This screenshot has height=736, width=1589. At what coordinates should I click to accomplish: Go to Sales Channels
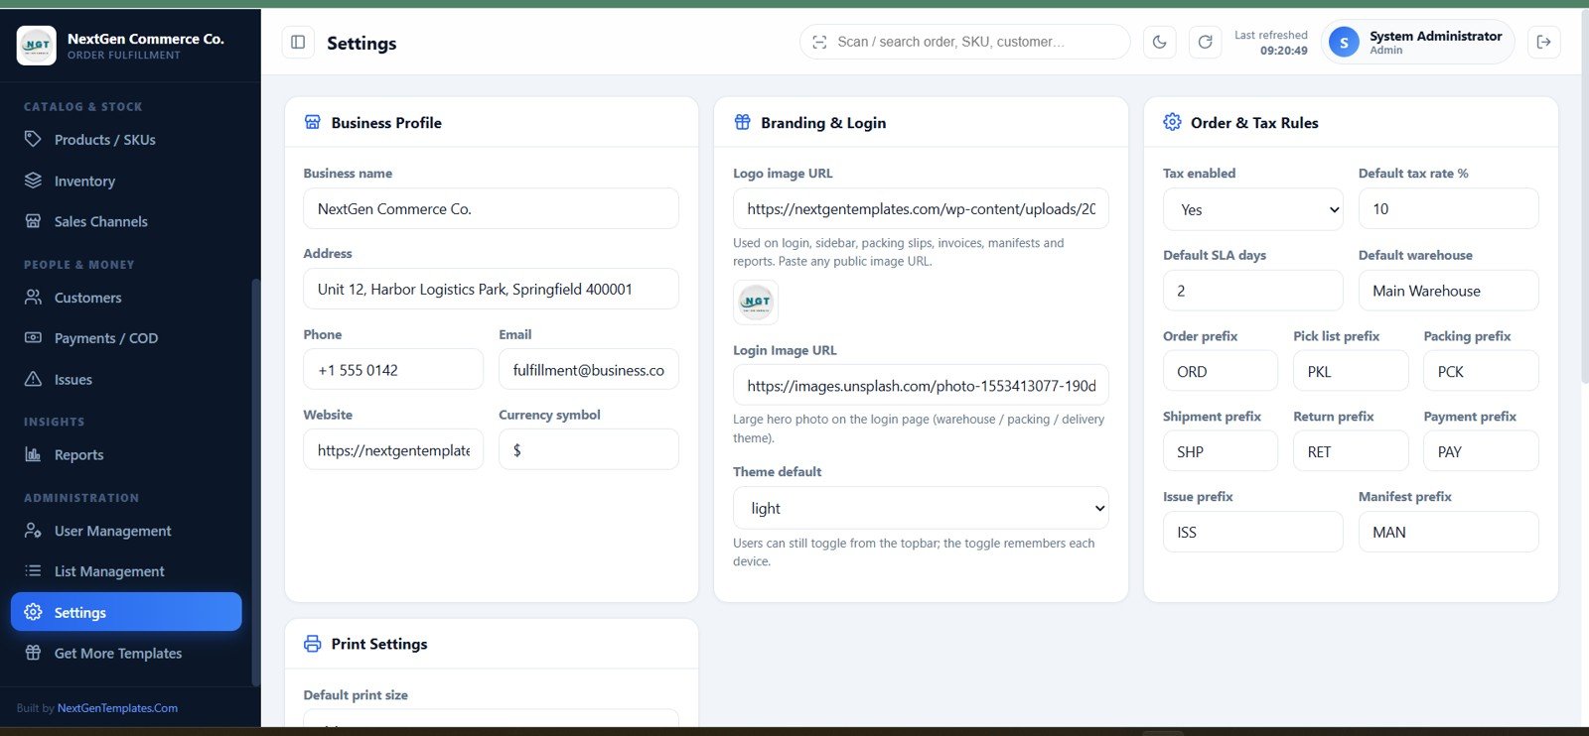[x=126, y=221]
